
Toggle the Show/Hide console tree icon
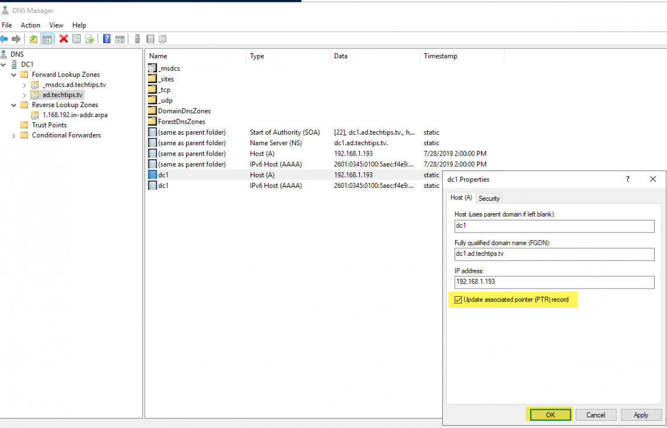click(x=47, y=39)
